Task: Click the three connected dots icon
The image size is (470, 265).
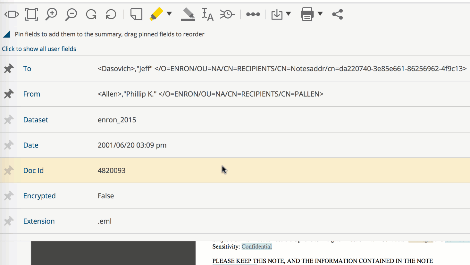Action: [253, 14]
